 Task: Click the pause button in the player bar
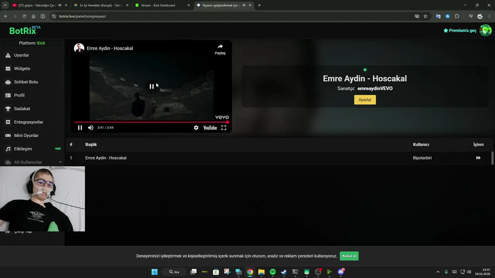tap(80, 128)
